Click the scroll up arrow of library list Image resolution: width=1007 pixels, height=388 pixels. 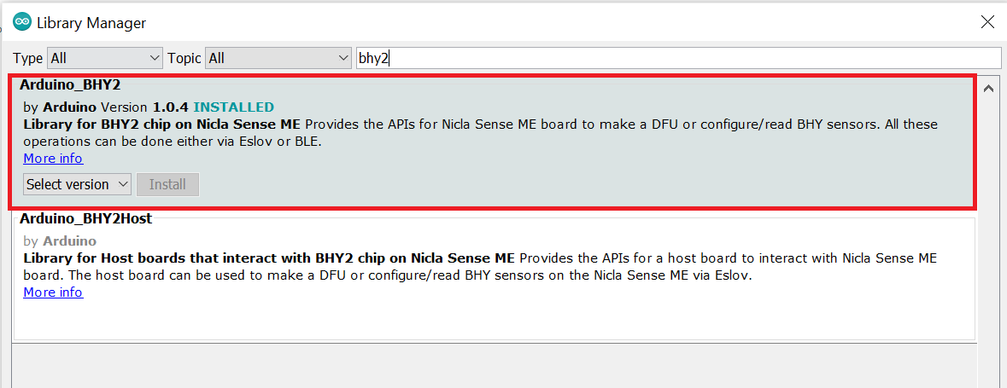tap(988, 88)
